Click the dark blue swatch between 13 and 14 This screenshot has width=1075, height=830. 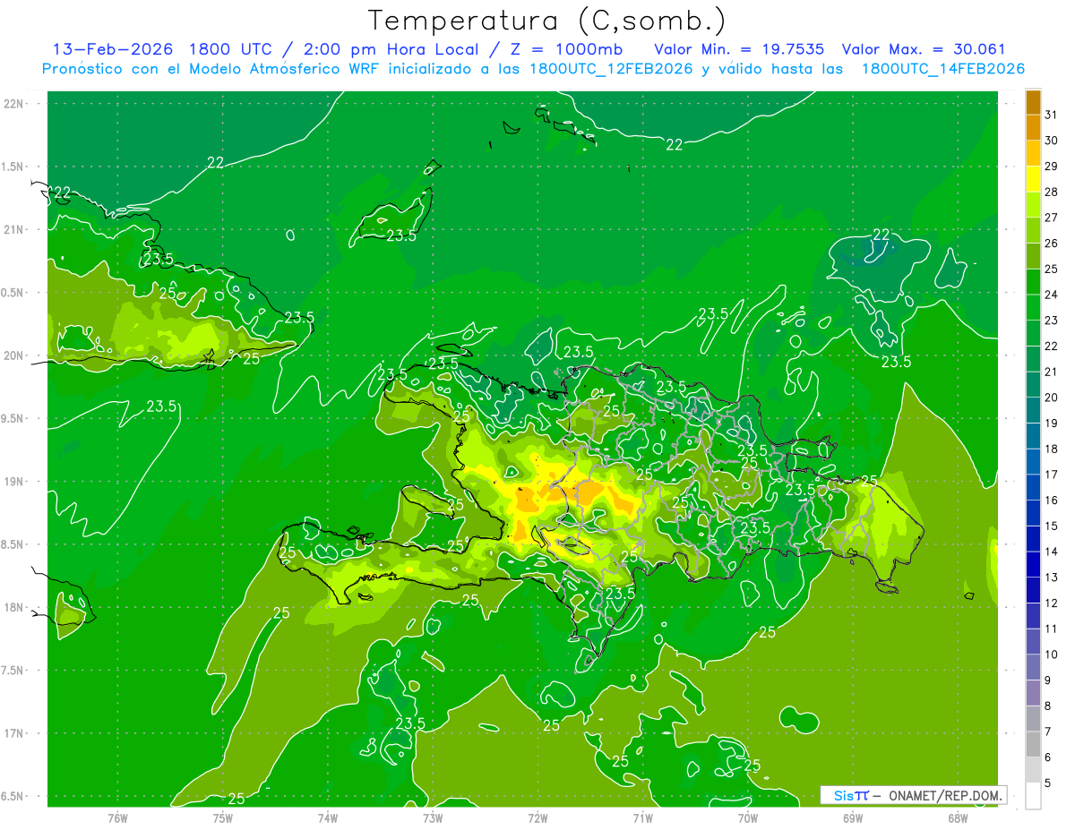(x=1033, y=564)
